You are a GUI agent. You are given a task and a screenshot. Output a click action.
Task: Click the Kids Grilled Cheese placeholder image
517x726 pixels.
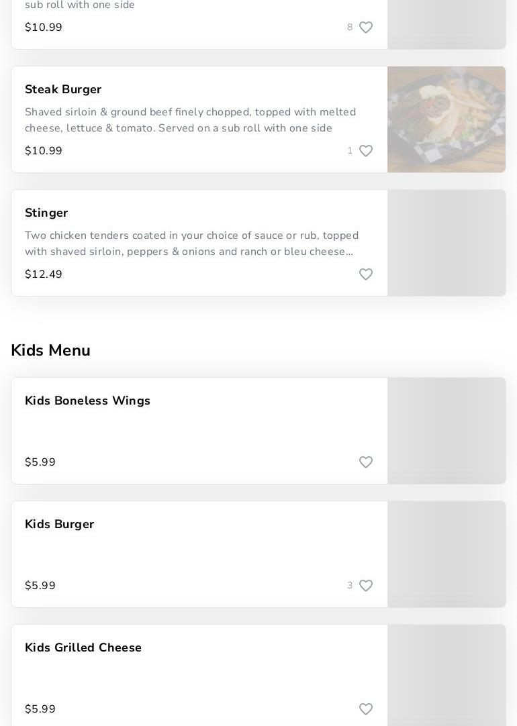[x=446, y=676]
